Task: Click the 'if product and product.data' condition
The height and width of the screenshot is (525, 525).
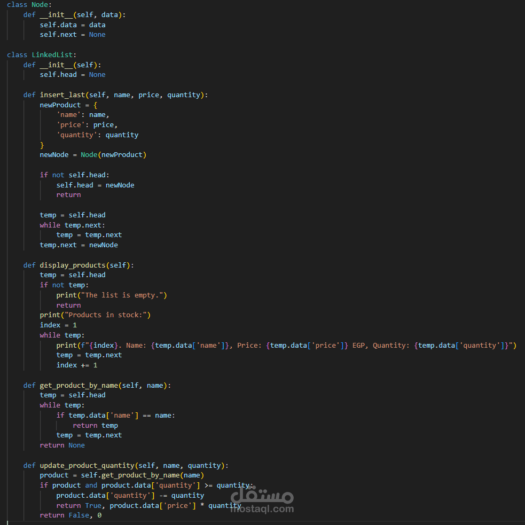Action: point(146,485)
